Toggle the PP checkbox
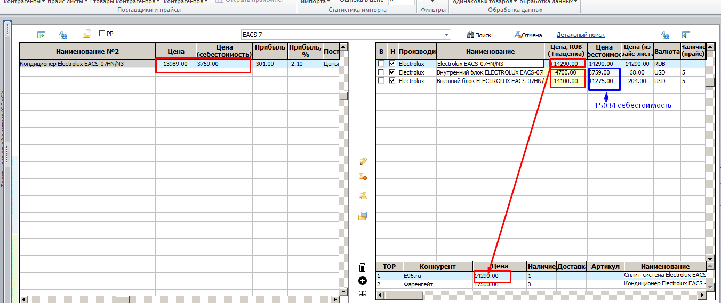 (102, 34)
